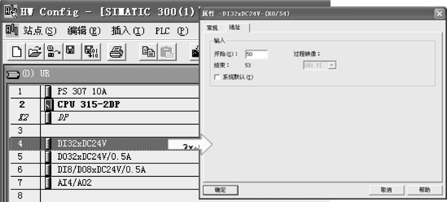Screen dimensions: 447x202
Task: Click the 取消 button
Action: 386,190
